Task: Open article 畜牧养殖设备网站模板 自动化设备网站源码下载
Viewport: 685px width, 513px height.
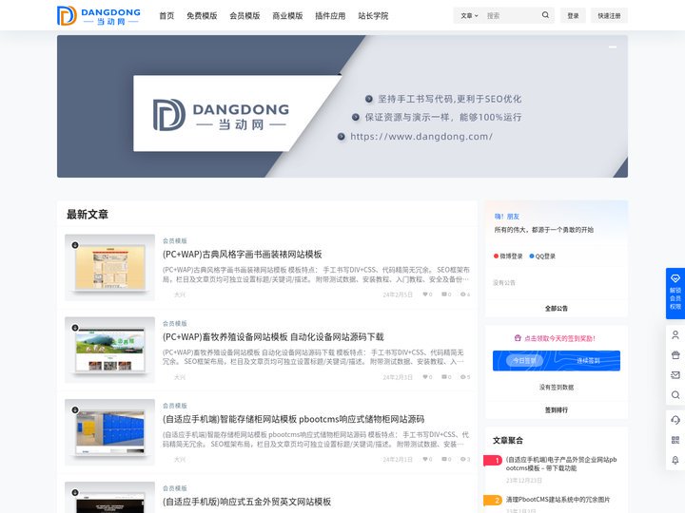Action: click(273, 336)
